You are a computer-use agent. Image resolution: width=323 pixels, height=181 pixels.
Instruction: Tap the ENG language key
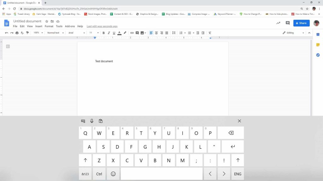(x=238, y=174)
